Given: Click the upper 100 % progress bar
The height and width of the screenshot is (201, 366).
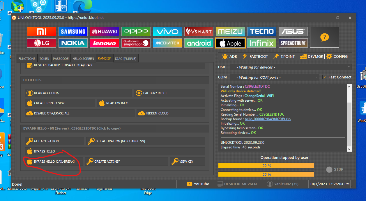Looking at the screenshot, I should 266,166.
